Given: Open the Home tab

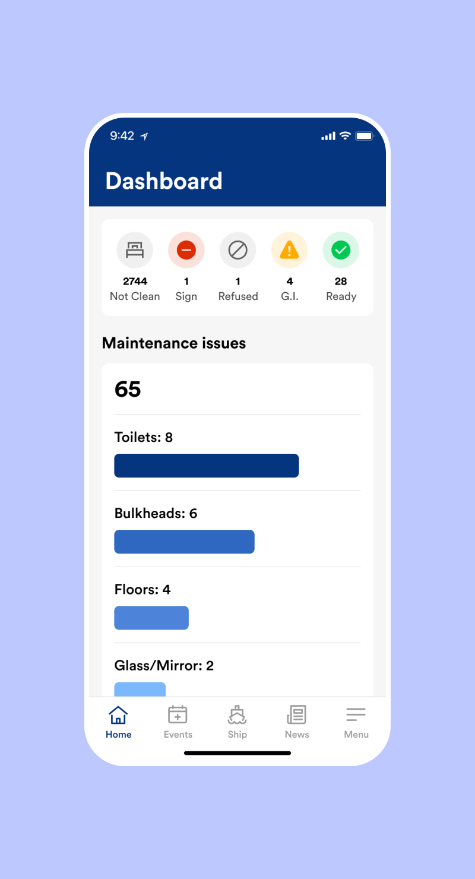Looking at the screenshot, I should click(x=119, y=722).
